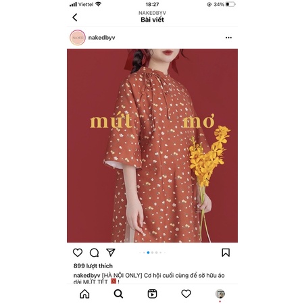304x304 pixels.
Task: Open nakedbyv username in post header
Action: coord(101,38)
